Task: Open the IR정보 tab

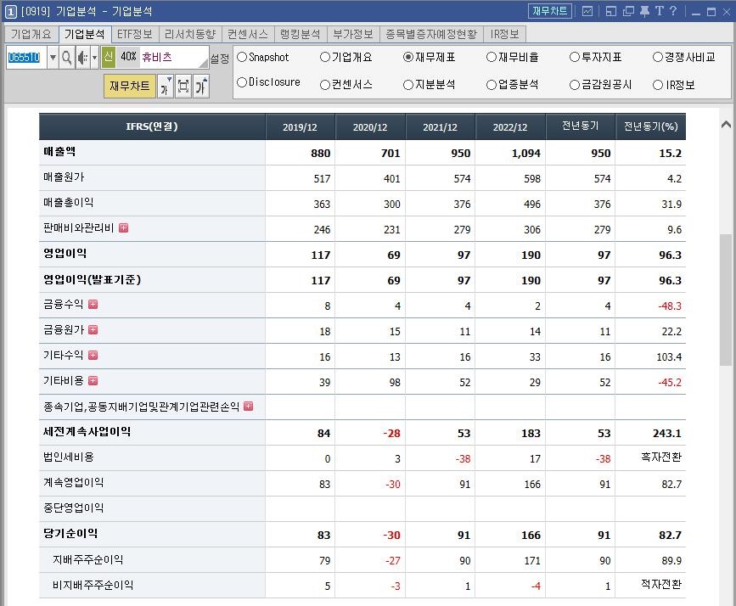Action: tap(504, 34)
